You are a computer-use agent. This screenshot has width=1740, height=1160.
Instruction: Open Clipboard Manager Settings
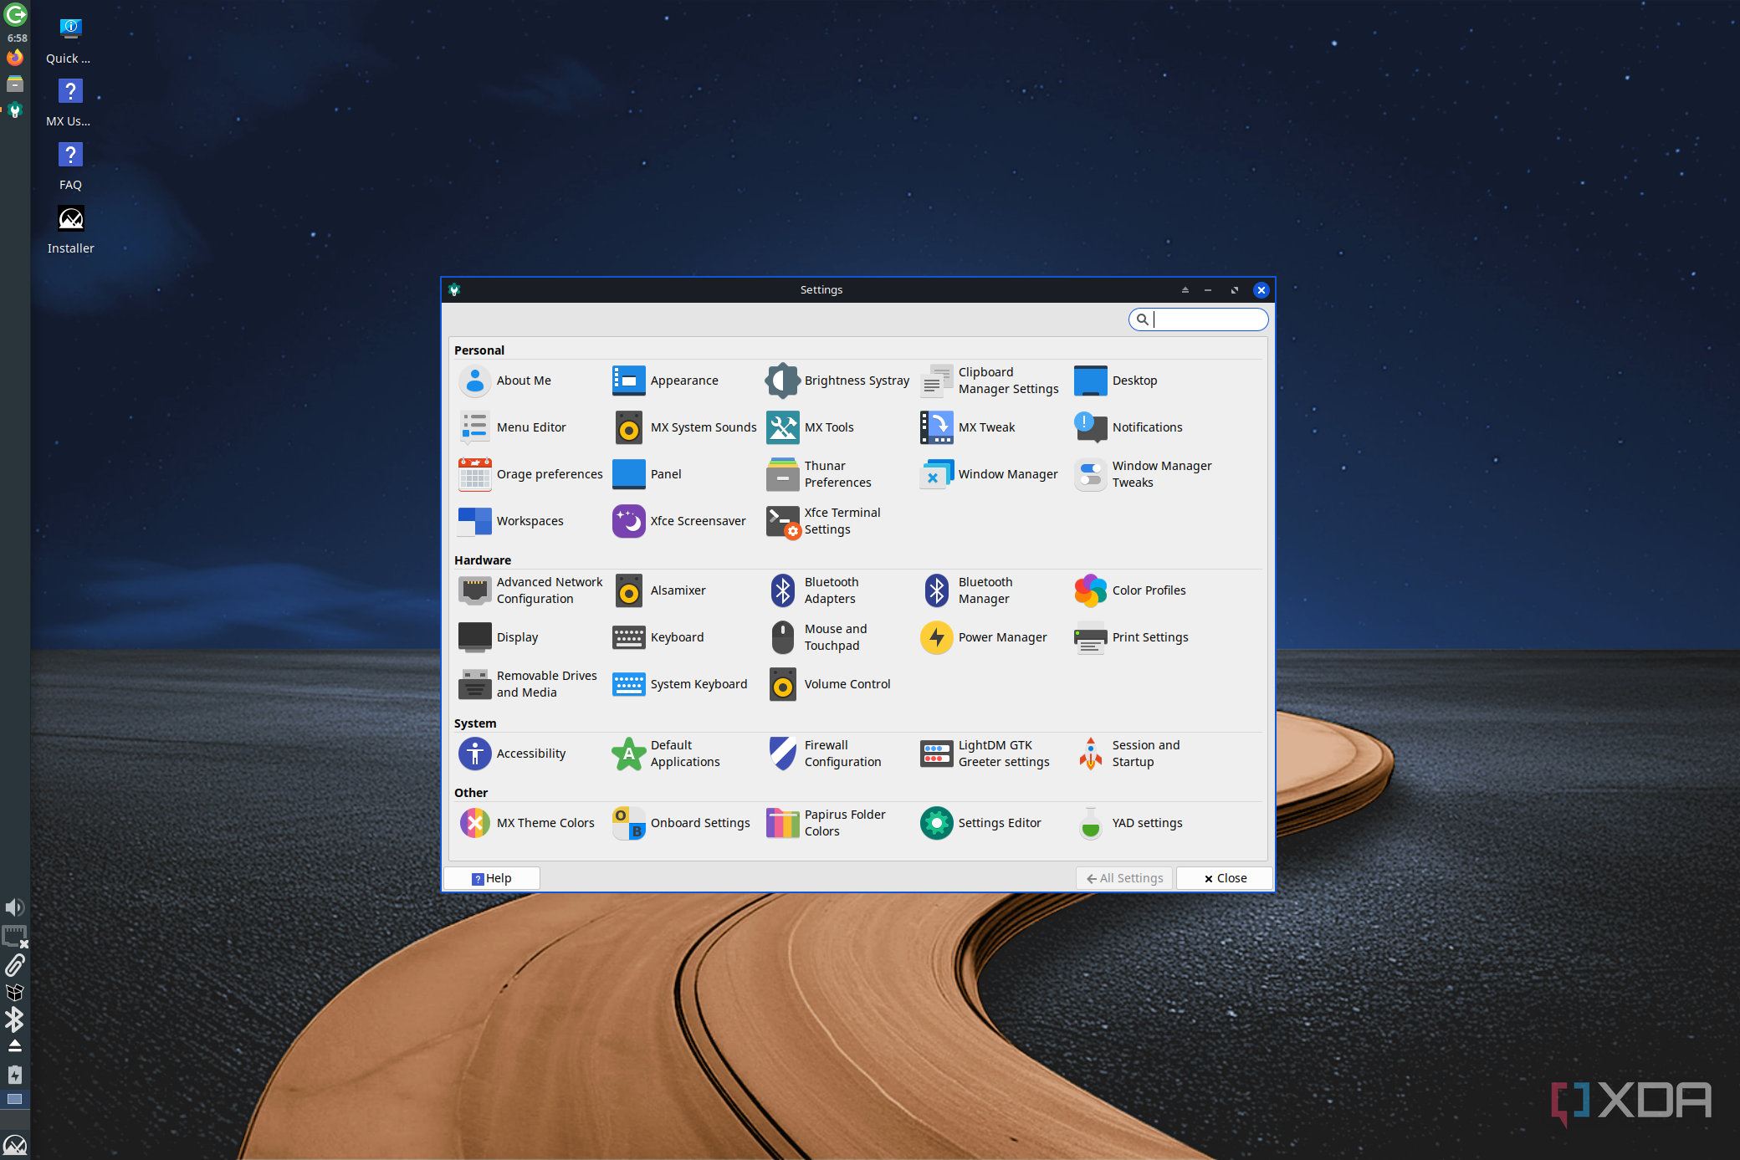click(x=990, y=381)
